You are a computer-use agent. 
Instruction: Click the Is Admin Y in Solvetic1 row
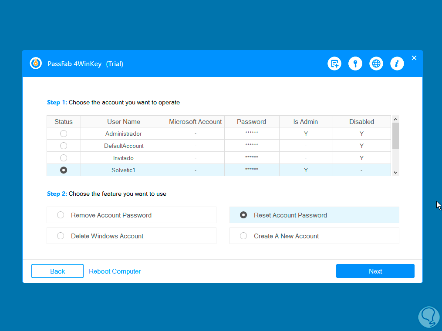(306, 171)
